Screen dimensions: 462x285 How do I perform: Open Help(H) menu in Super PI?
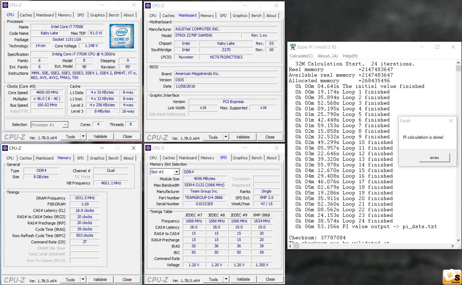[350, 56]
